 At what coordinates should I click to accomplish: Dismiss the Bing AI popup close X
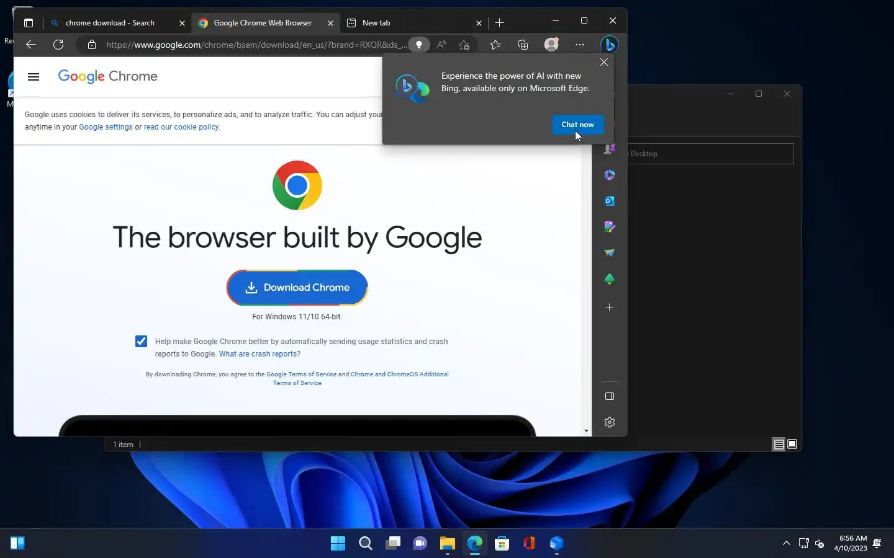[x=604, y=62]
